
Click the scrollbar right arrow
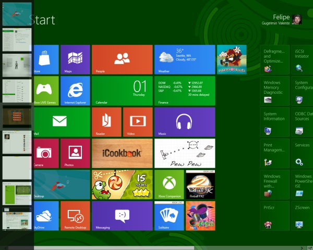tap(302, 248)
